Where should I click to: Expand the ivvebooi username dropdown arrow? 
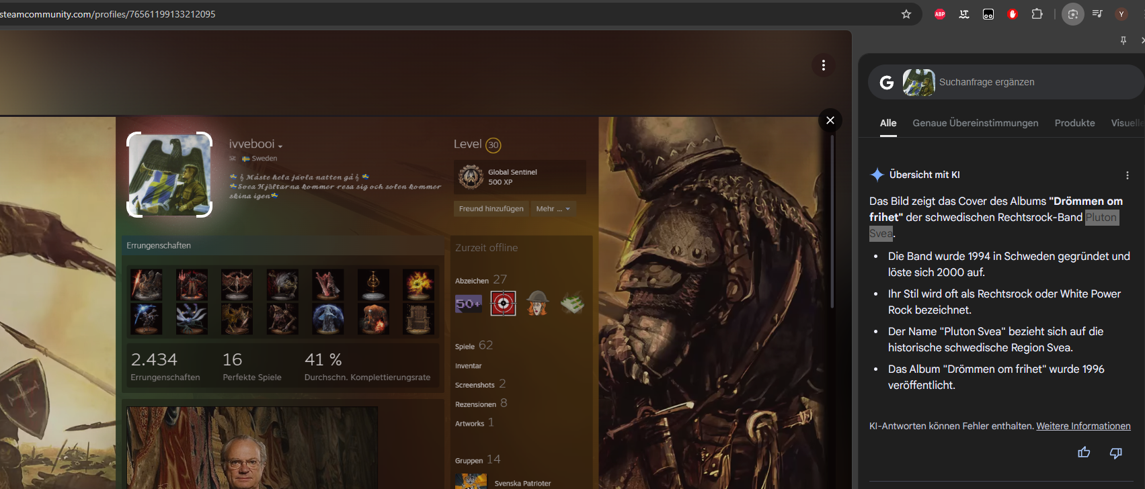280,146
